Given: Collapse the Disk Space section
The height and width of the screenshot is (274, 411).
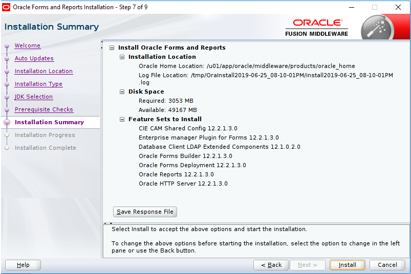Looking at the screenshot, I should click(122, 92).
